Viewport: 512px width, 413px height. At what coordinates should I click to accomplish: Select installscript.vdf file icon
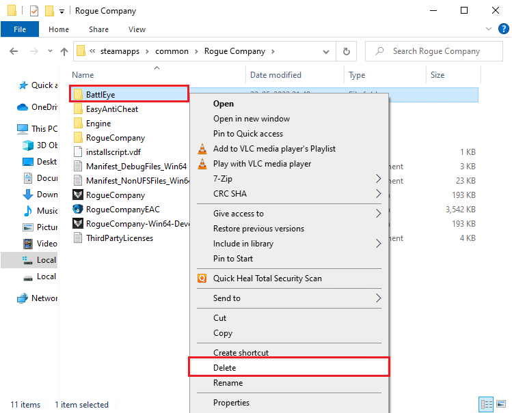[78, 152]
